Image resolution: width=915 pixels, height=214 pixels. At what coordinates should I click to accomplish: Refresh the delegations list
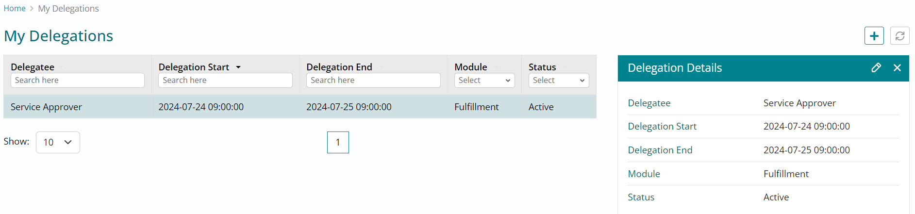(x=899, y=36)
